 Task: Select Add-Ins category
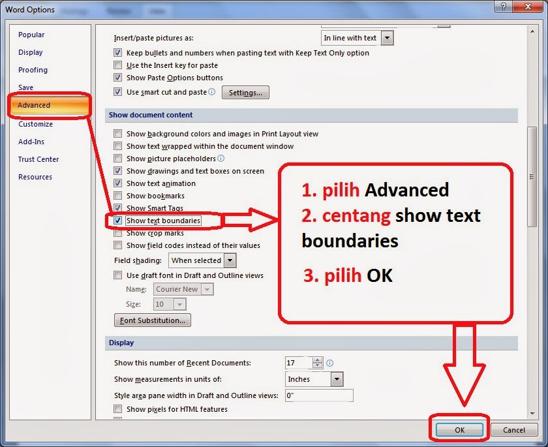31,142
